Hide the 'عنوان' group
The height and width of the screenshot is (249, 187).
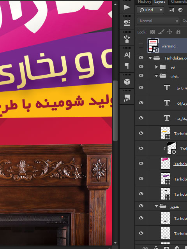pyautogui.click(x=141, y=75)
